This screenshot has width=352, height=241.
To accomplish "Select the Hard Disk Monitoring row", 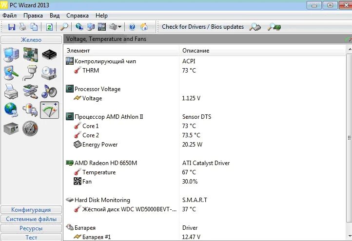I will point(205,200).
